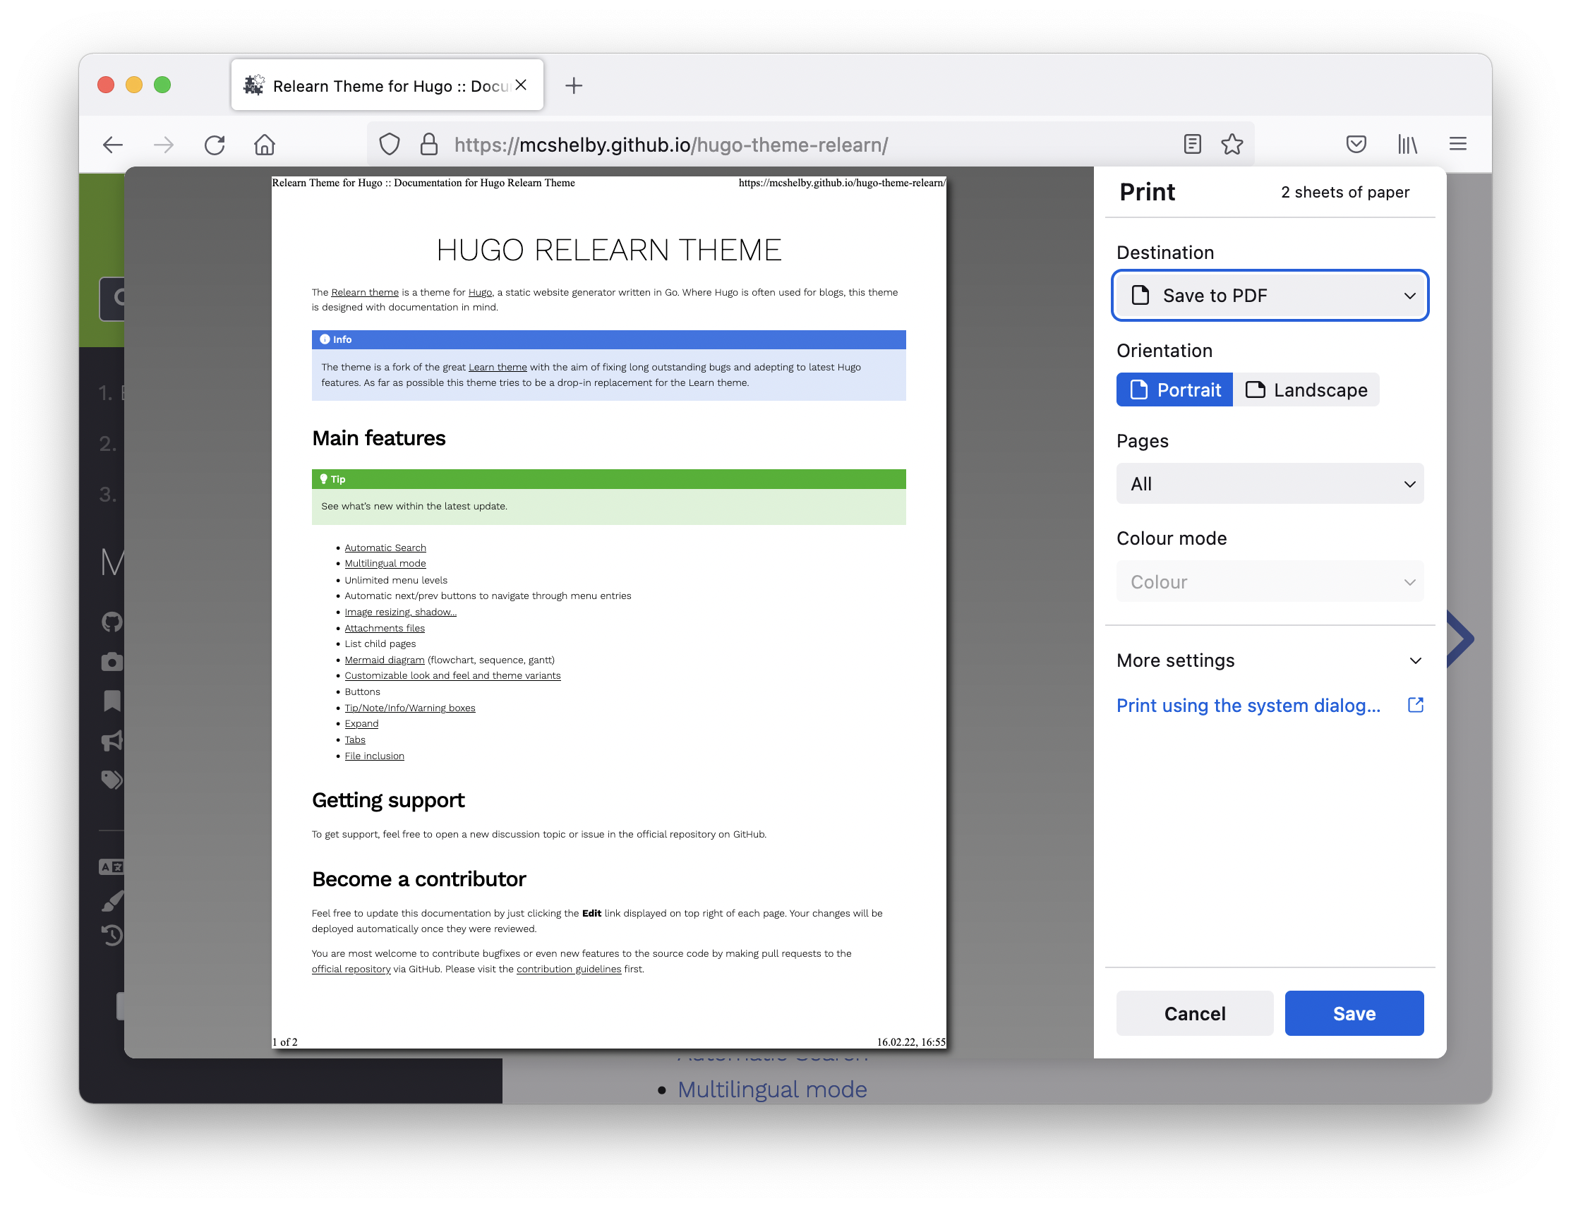Open the language selector icon in the sidebar

coord(112,866)
